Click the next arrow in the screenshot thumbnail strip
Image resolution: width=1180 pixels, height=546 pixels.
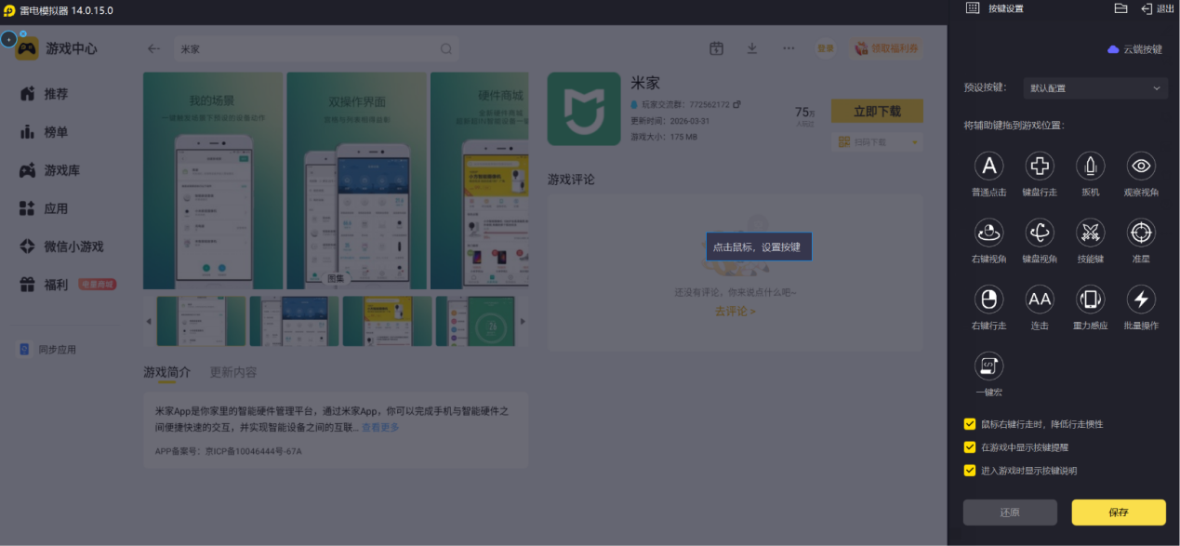522,322
